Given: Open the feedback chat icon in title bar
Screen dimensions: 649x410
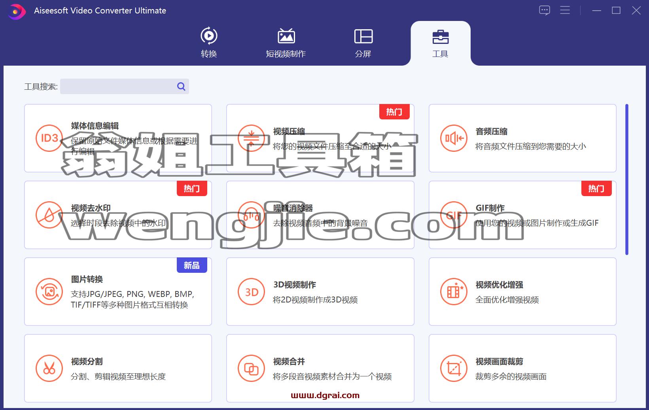Looking at the screenshot, I should click(x=545, y=10).
